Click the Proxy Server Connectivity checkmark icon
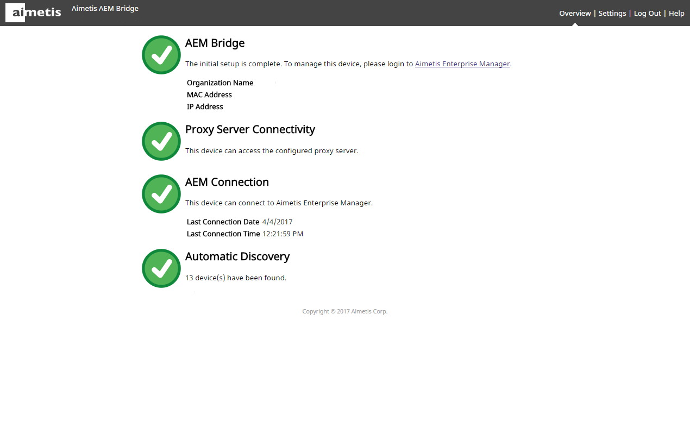 pos(161,141)
